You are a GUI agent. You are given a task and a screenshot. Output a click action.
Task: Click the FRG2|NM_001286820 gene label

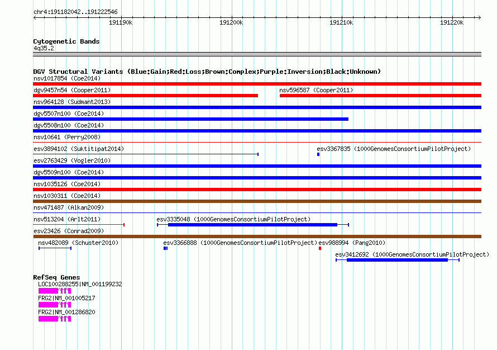coord(66,312)
